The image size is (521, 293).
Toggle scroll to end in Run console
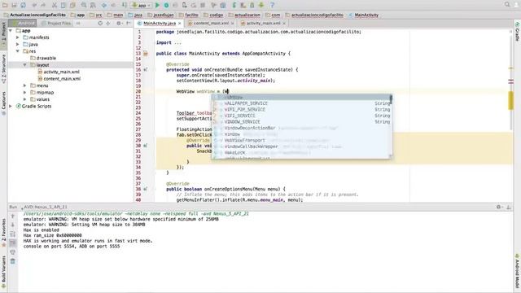tap(13, 243)
